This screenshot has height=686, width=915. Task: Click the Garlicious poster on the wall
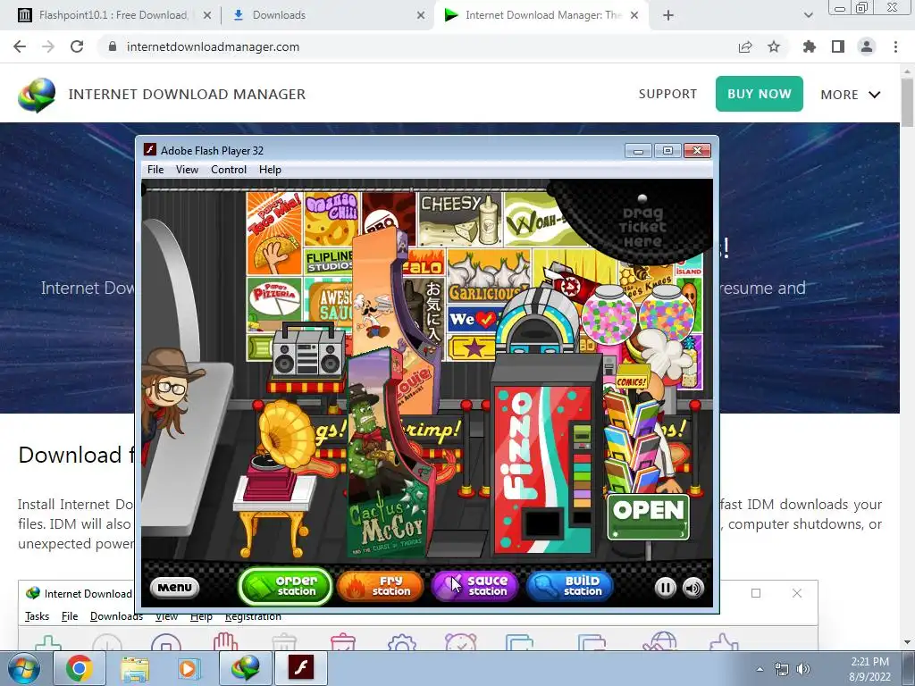(488, 278)
